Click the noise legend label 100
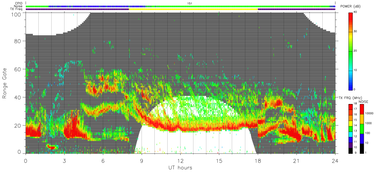Image resolution: width=377 pixels, height=174 pixels. pyautogui.click(x=368, y=133)
